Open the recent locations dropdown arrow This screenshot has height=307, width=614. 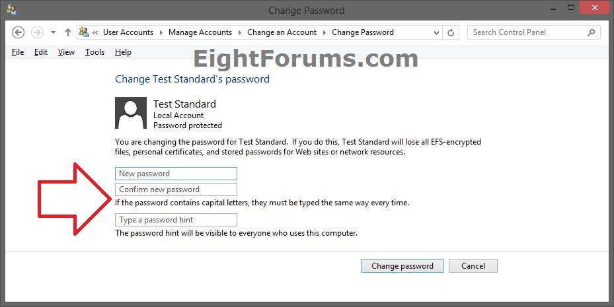coord(53,32)
